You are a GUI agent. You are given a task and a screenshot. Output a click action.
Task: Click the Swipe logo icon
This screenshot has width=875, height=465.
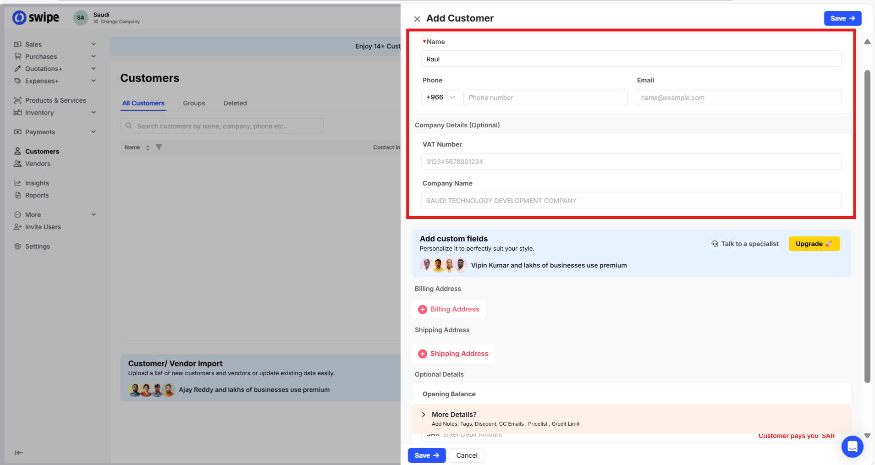pos(19,17)
